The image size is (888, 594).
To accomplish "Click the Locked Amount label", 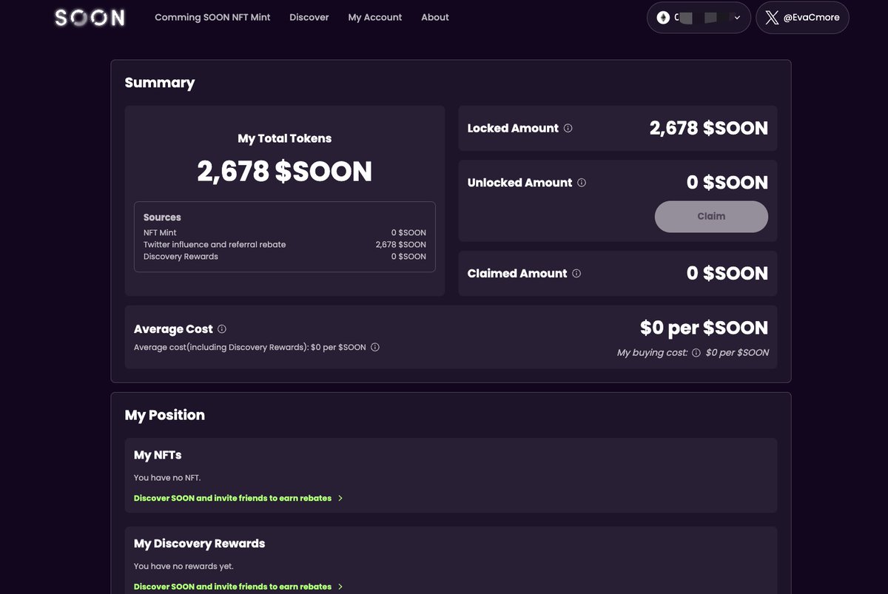I will (x=513, y=129).
